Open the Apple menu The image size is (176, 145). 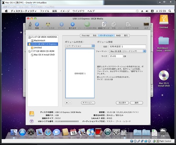[6, 11]
